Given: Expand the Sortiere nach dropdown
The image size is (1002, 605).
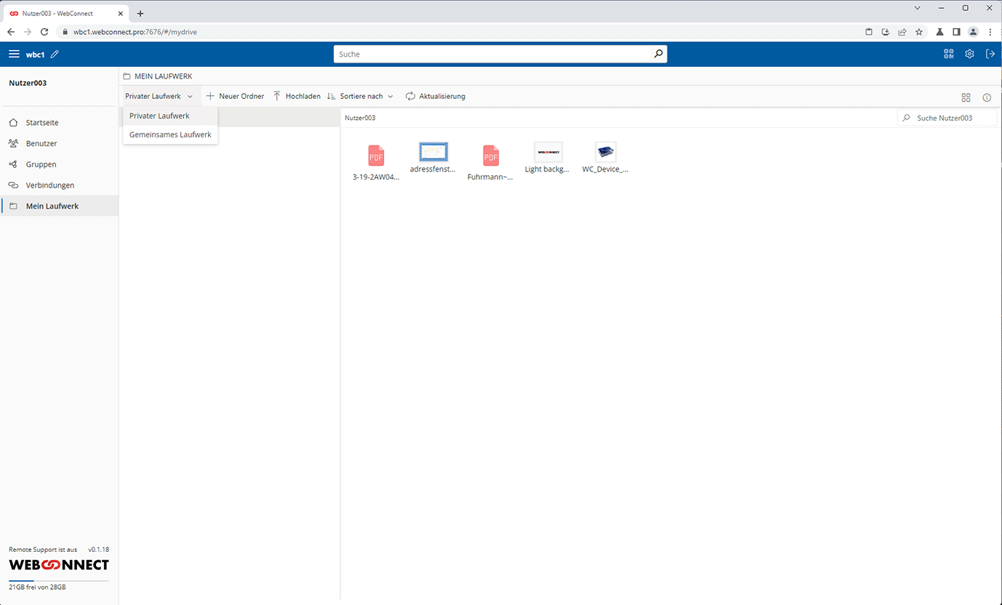Looking at the screenshot, I should coord(361,95).
